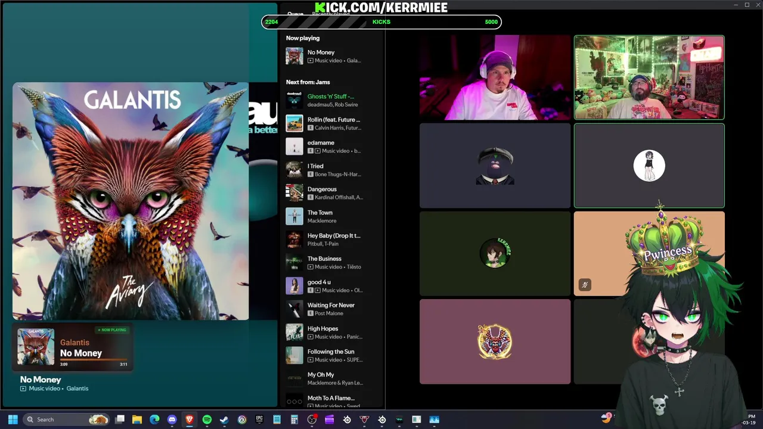Launch Microsoft Edge from the taskbar
This screenshot has width=763, height=429.
pos(154,419)
